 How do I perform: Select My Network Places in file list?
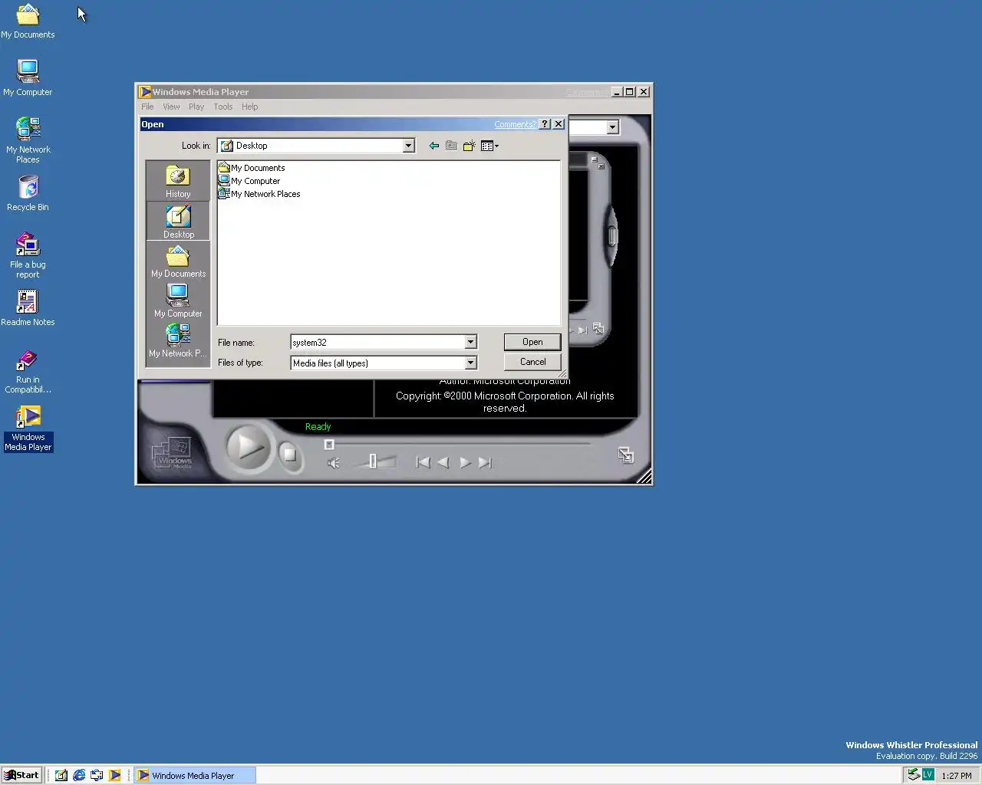click(259, 194)
